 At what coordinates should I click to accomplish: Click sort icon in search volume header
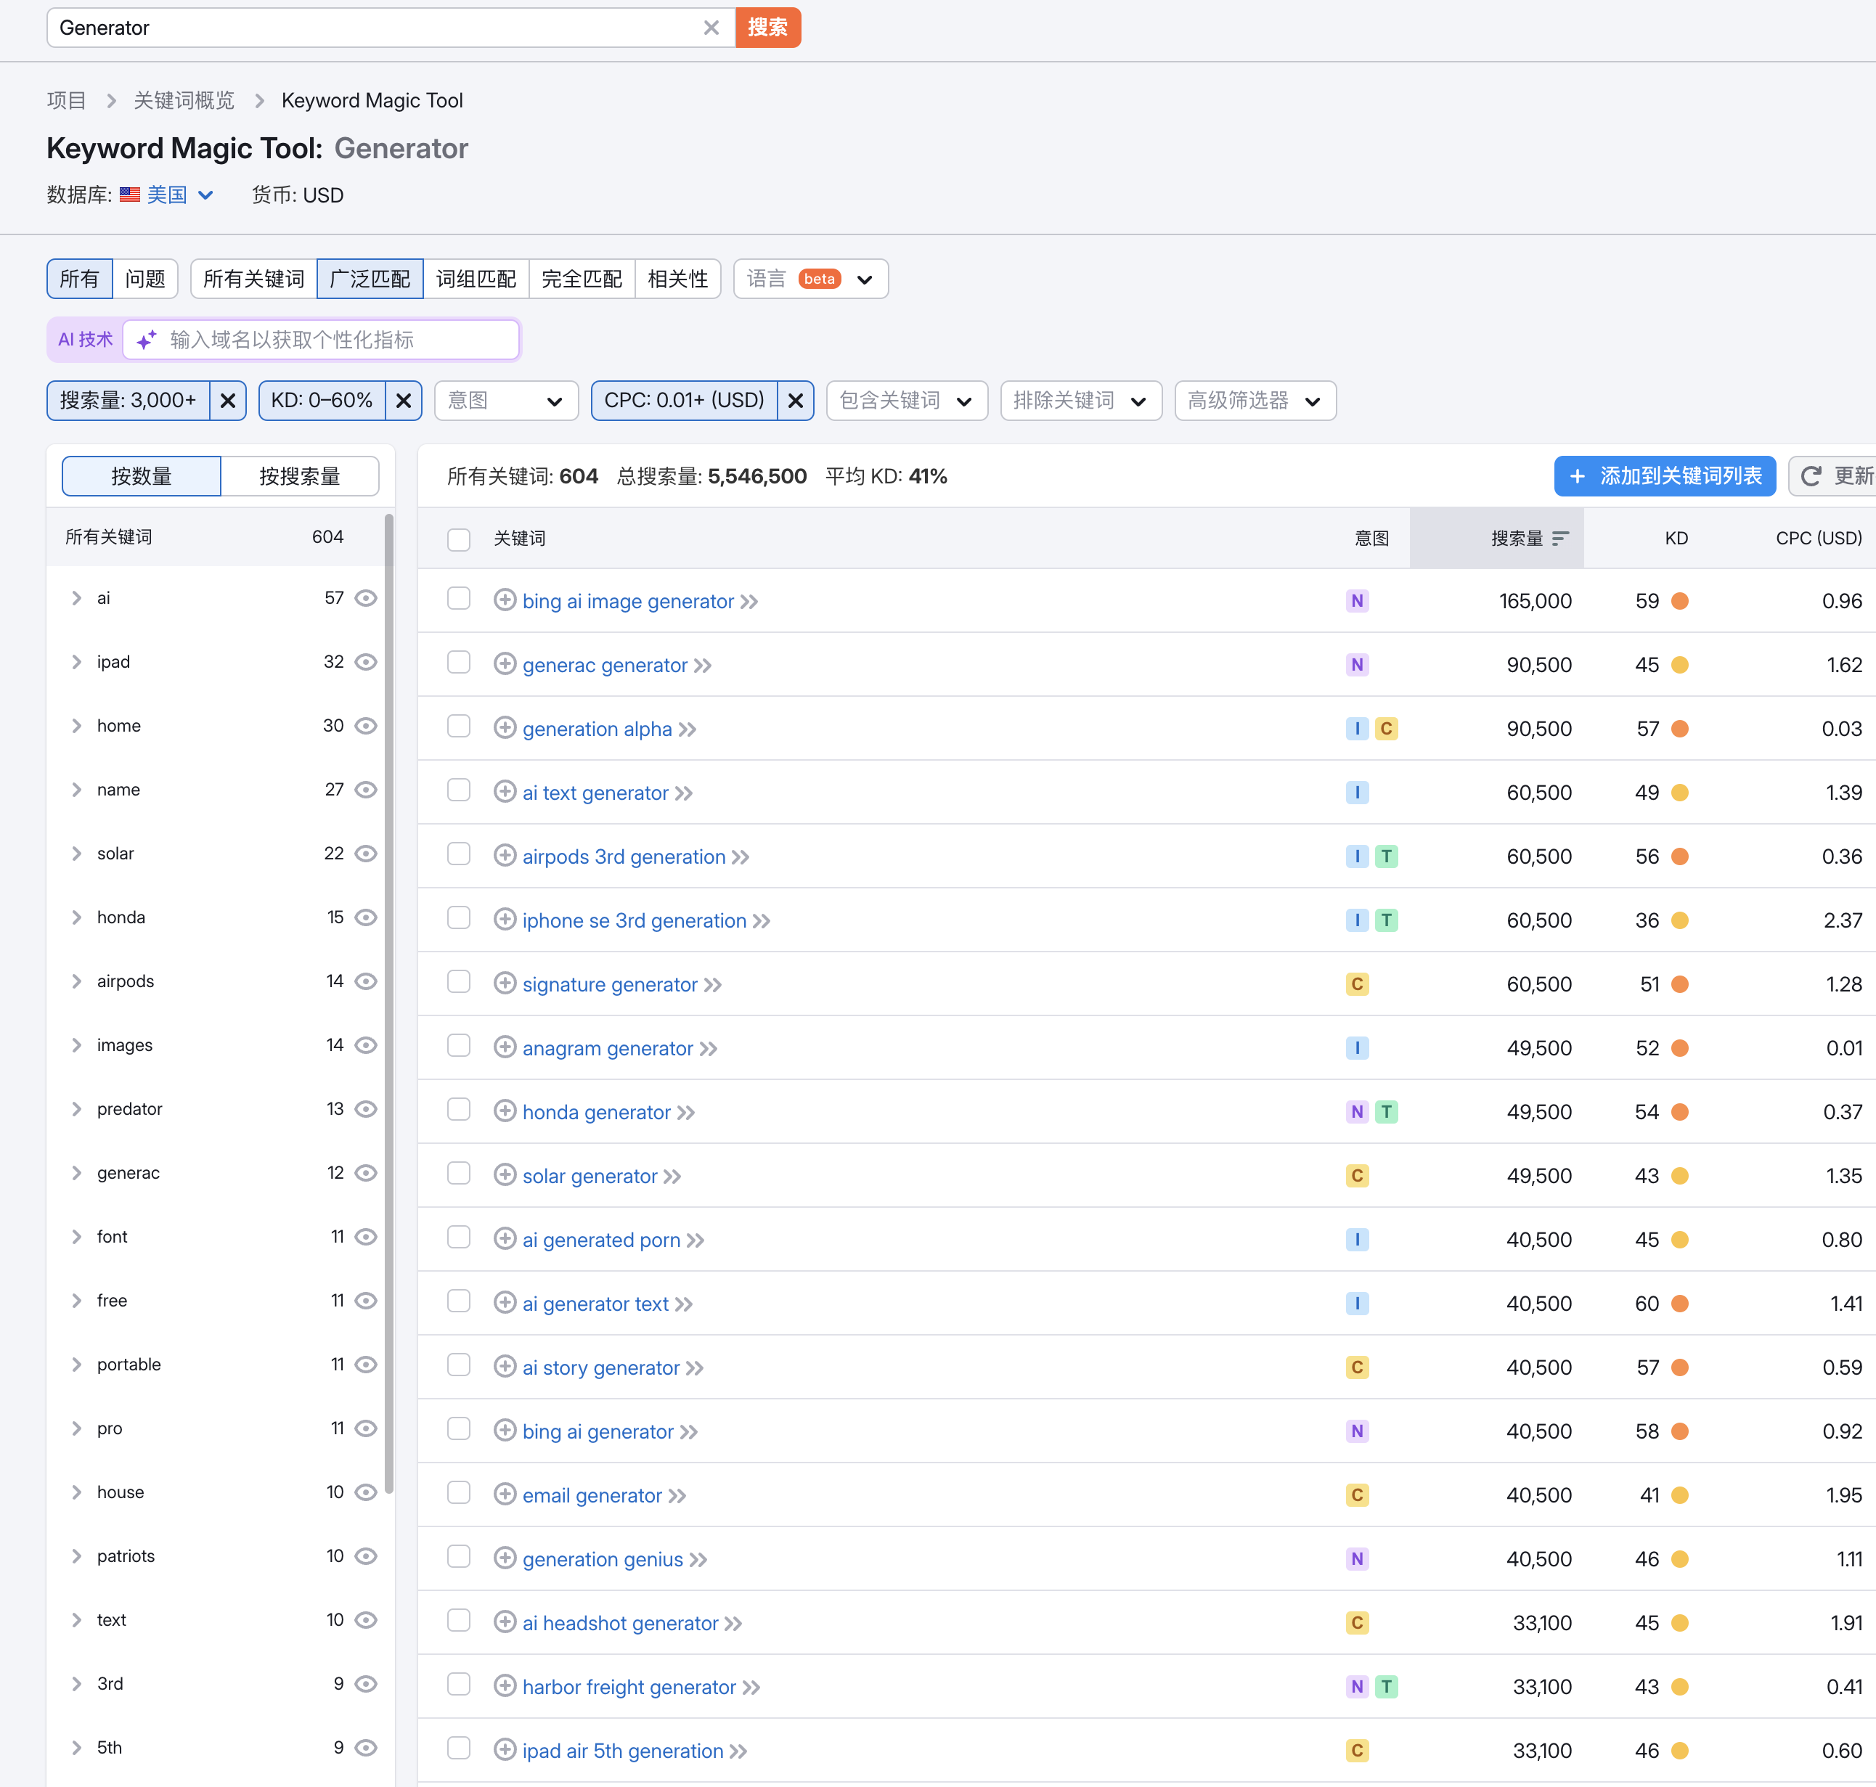coord(1559,538)
